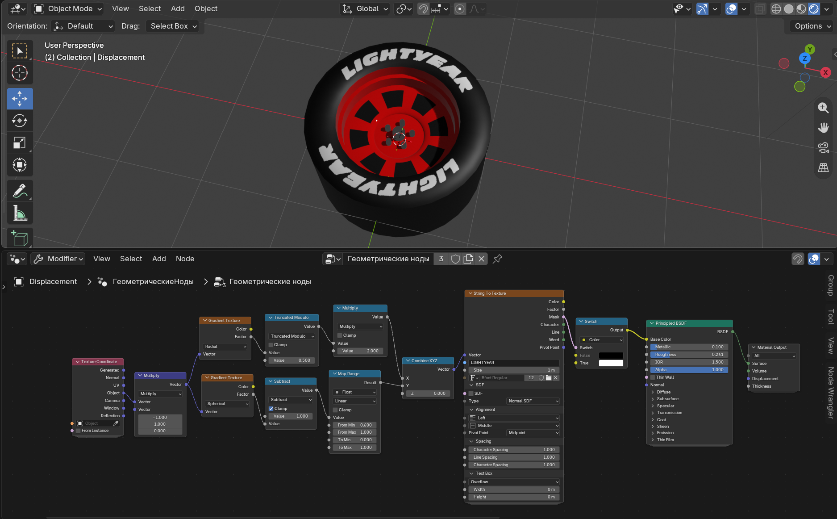837x519 pixels.
Task: Click the Displacement breadcrumb
Action: click(53, 282)
